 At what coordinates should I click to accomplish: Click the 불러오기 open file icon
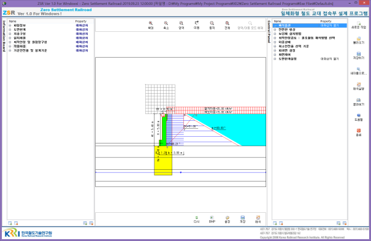[359, 39]
